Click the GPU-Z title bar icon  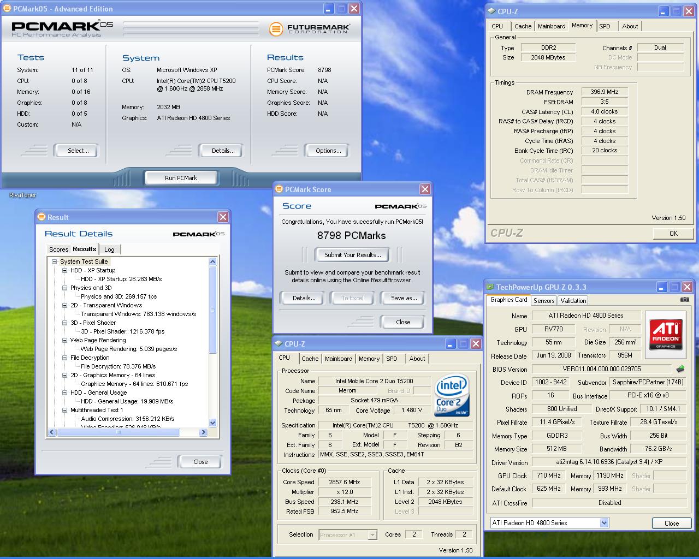pos(490,287)
